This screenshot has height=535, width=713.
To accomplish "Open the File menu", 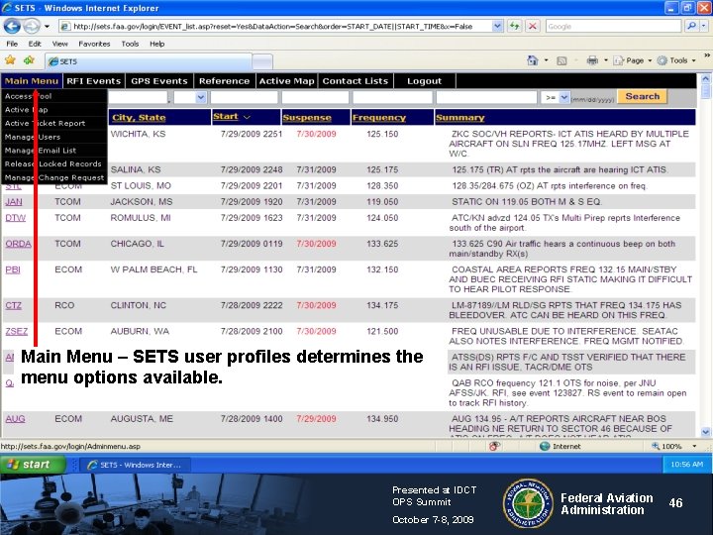I will 12,44.
